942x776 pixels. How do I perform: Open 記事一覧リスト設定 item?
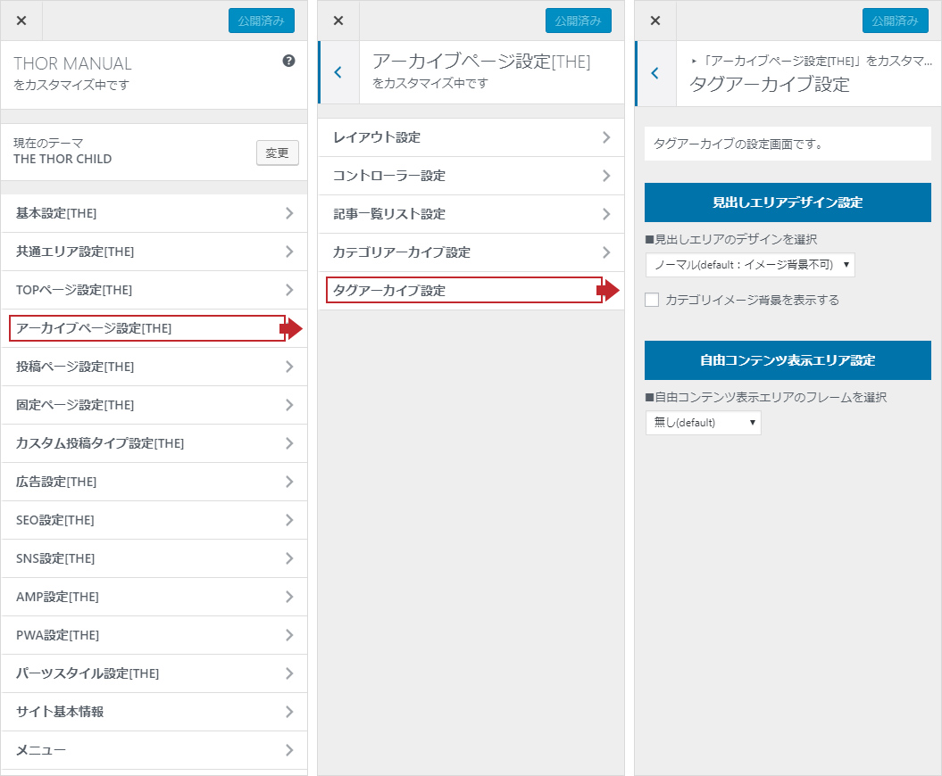coord(463,214)
